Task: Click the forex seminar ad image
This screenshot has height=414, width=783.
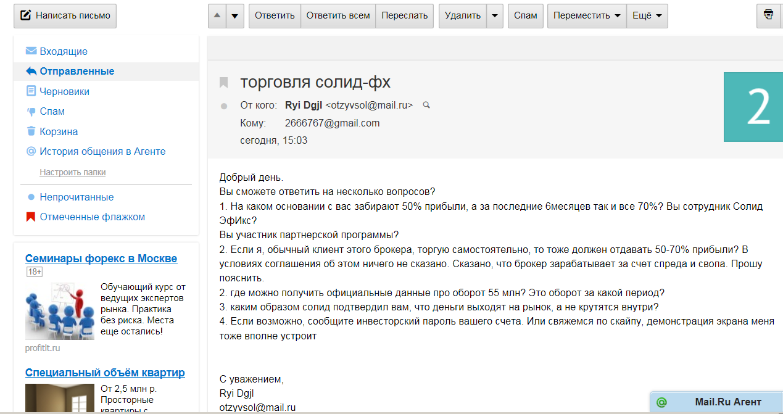Action: tap(60, 311)
